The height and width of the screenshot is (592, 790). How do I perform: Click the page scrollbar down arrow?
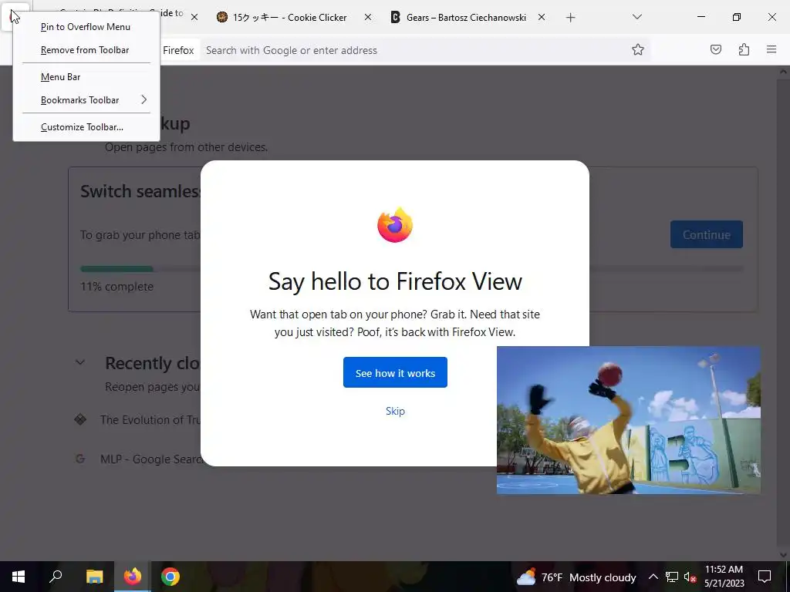(x=784, y=555)
